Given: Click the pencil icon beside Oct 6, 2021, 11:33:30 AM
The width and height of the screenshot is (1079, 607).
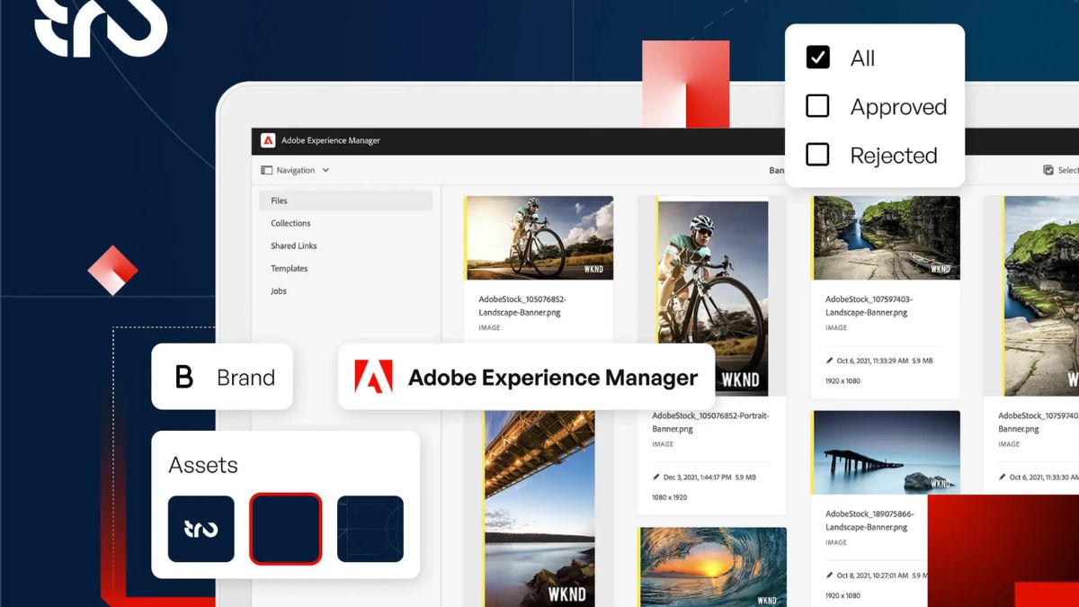Looking at the screenshot, I should 1003,477.
